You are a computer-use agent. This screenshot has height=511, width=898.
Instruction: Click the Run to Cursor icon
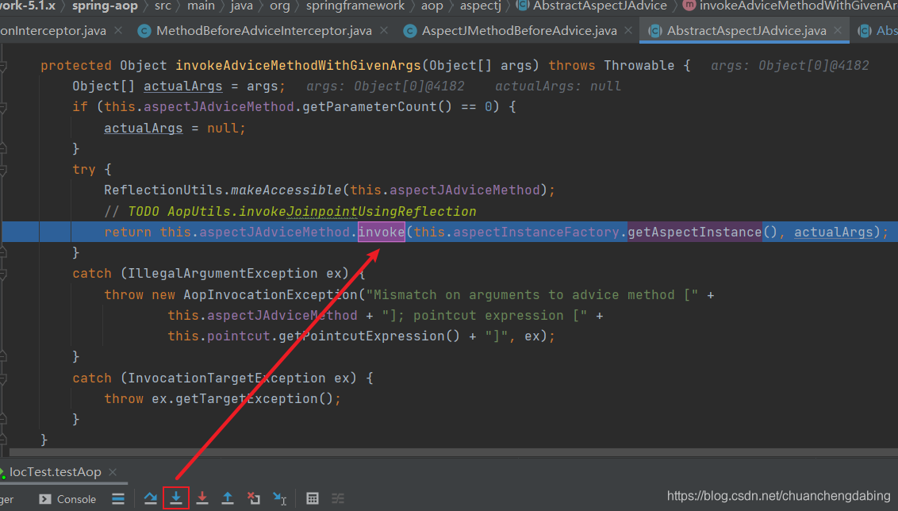[x=279, y=498]
